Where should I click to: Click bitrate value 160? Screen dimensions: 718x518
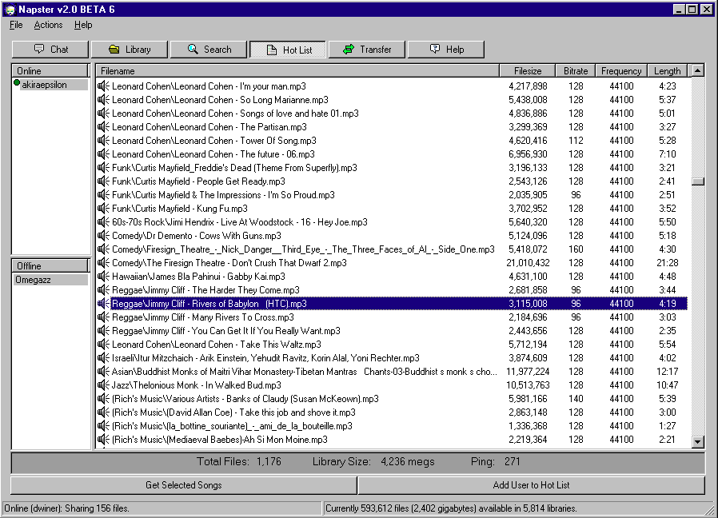(x=576, y=249)
